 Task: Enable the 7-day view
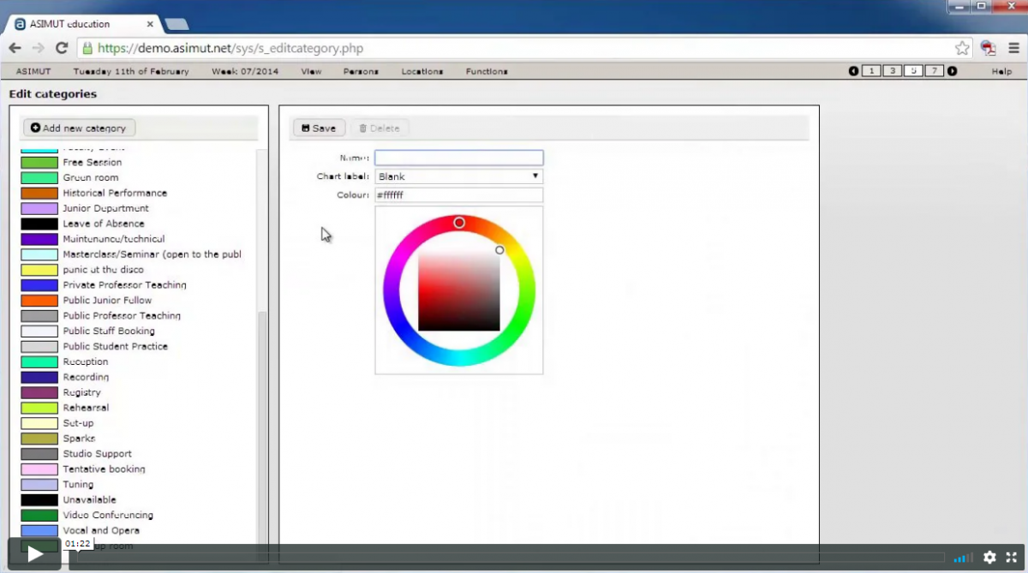tap(935, 70)
